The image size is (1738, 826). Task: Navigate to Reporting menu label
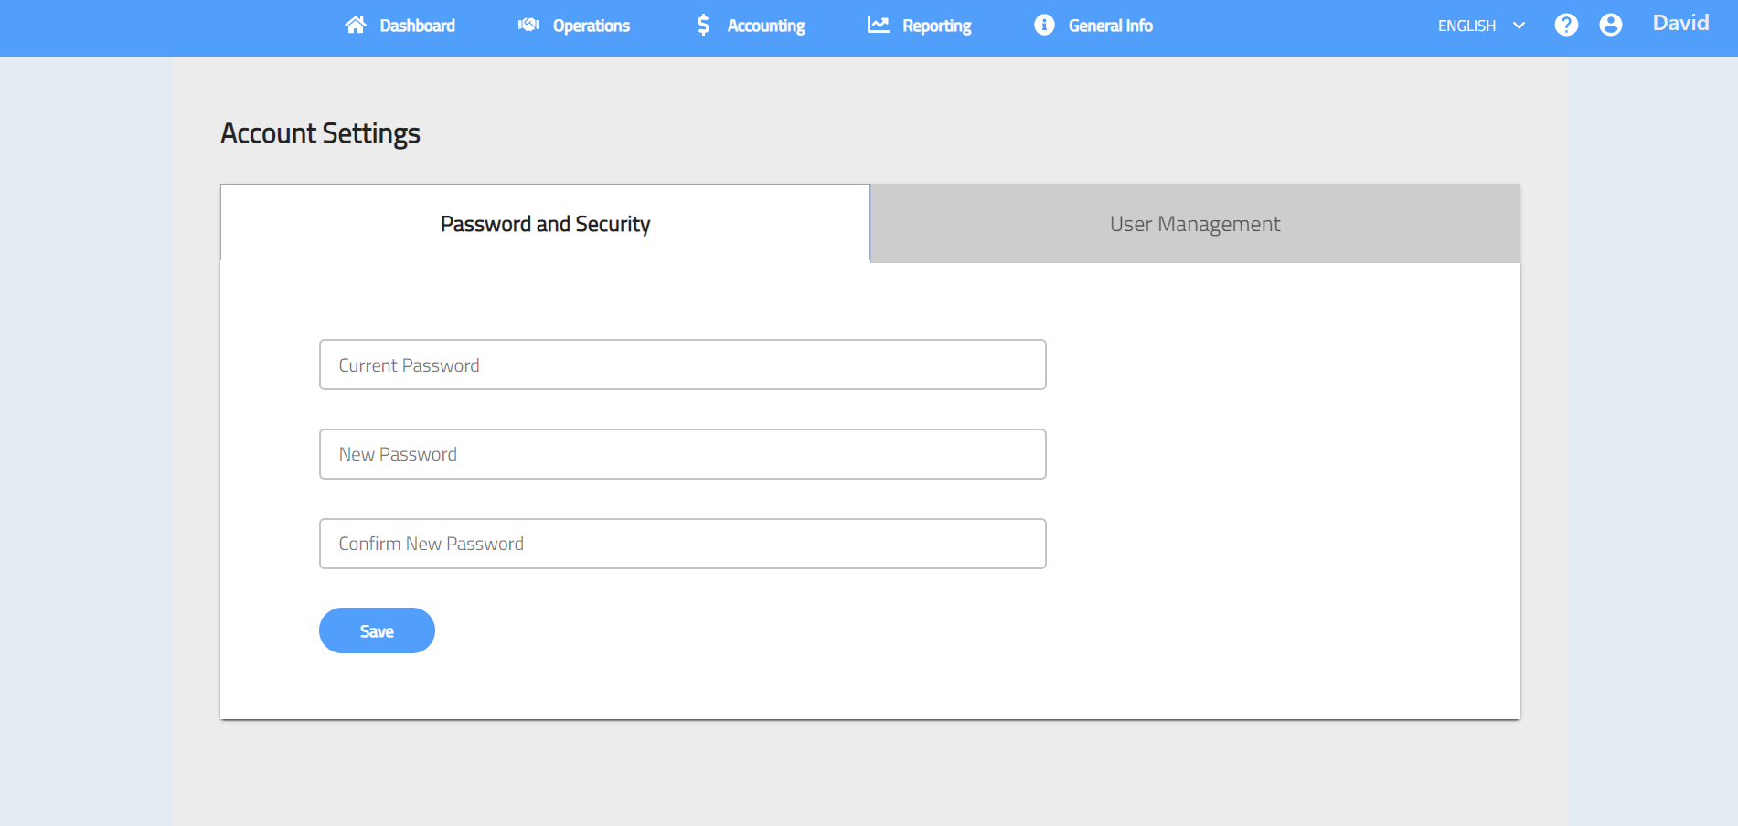click(x=937, y=26)
